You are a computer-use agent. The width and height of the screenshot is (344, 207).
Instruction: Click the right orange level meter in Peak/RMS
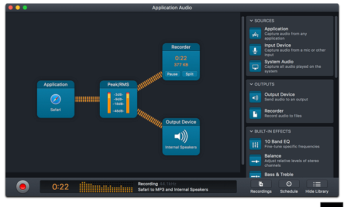128,103
